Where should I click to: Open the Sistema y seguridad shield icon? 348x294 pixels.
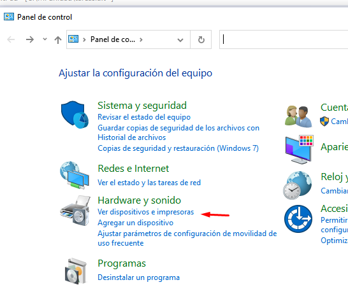75,115
